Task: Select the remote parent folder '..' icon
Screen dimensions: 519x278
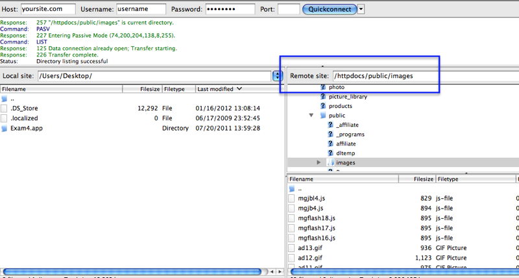Action: (x=291, y=189)
